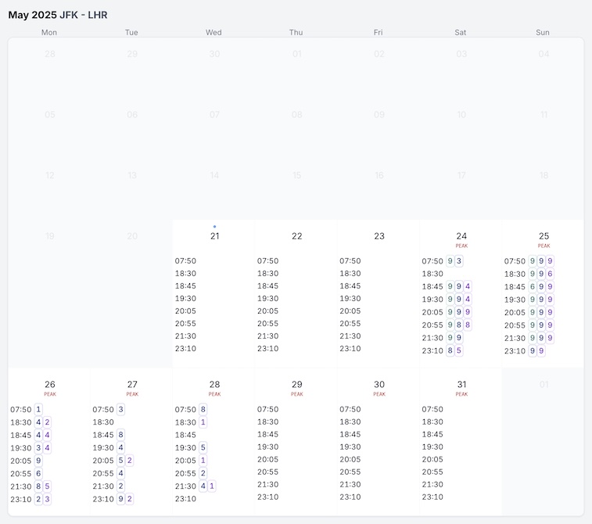Image resolution: width=592 pixels, height=524 pixels.
Task: Click the 3 badge at 19:30 May 26
Action: [38, 447]
